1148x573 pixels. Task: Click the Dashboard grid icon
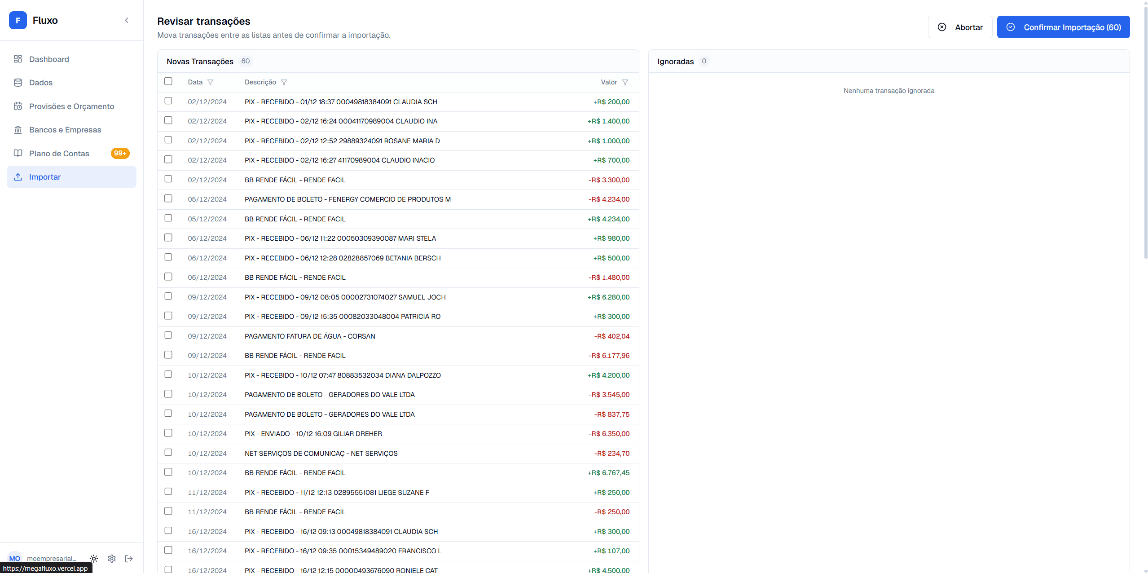18,59
